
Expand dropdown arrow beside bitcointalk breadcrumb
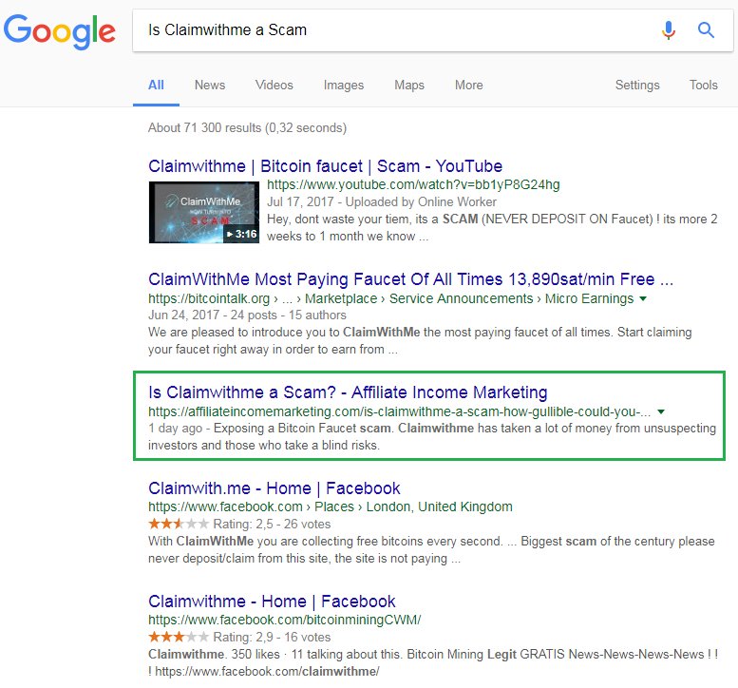[x=643, y=298]
